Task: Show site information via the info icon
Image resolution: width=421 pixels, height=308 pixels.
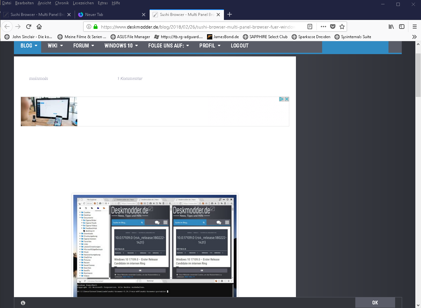Action: pos(89,27)
